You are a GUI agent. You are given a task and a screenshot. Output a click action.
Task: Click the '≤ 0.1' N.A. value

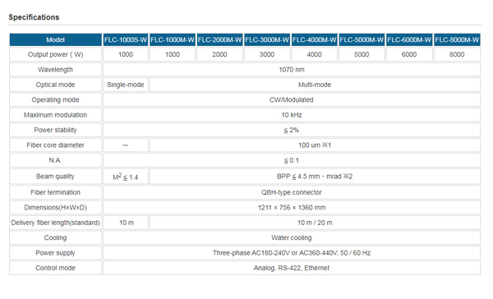[292, 160]
